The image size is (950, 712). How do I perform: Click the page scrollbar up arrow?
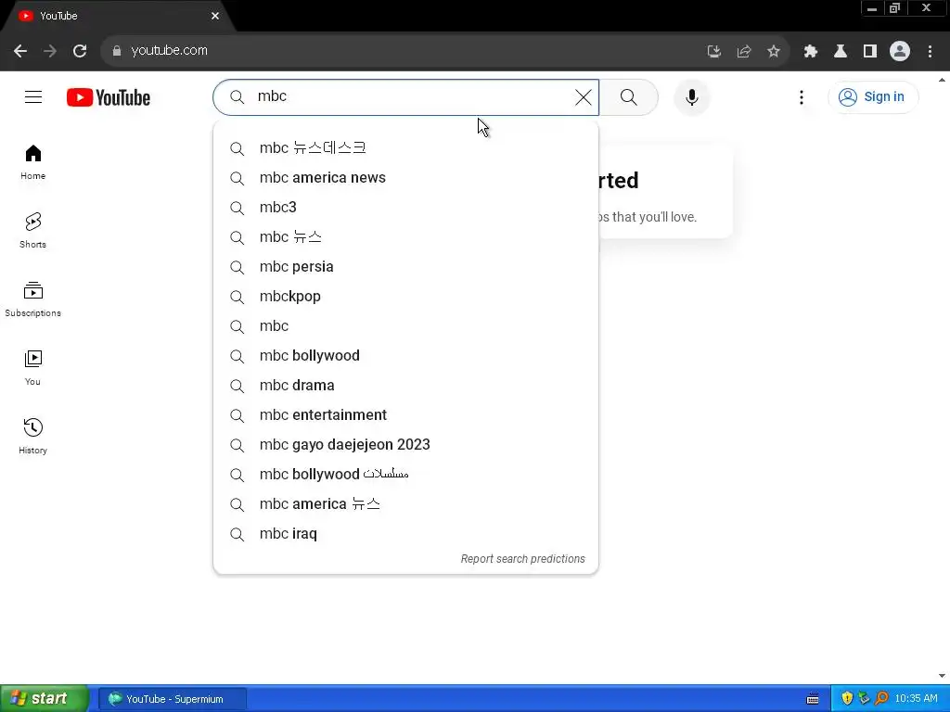pos(942,80)
